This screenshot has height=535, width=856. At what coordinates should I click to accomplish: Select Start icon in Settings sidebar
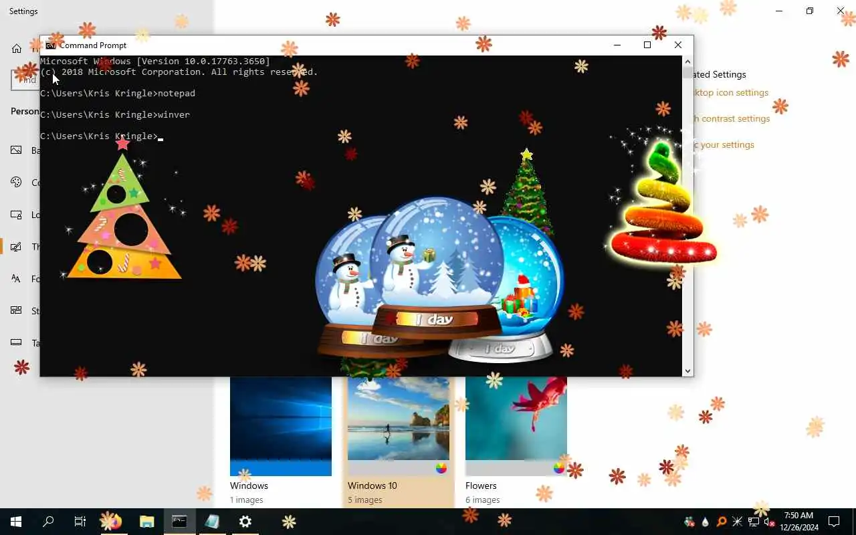point(17,311)
